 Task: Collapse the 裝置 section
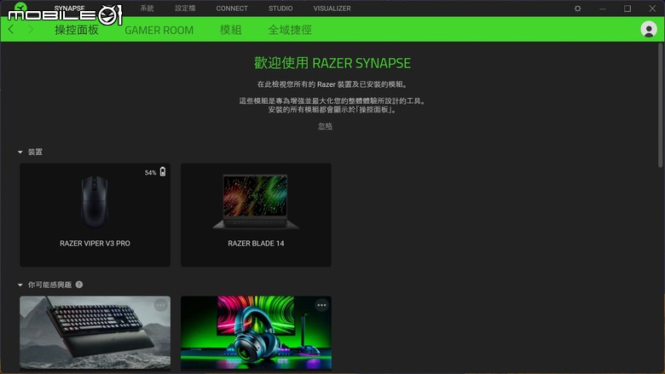[x=20, y=152]
